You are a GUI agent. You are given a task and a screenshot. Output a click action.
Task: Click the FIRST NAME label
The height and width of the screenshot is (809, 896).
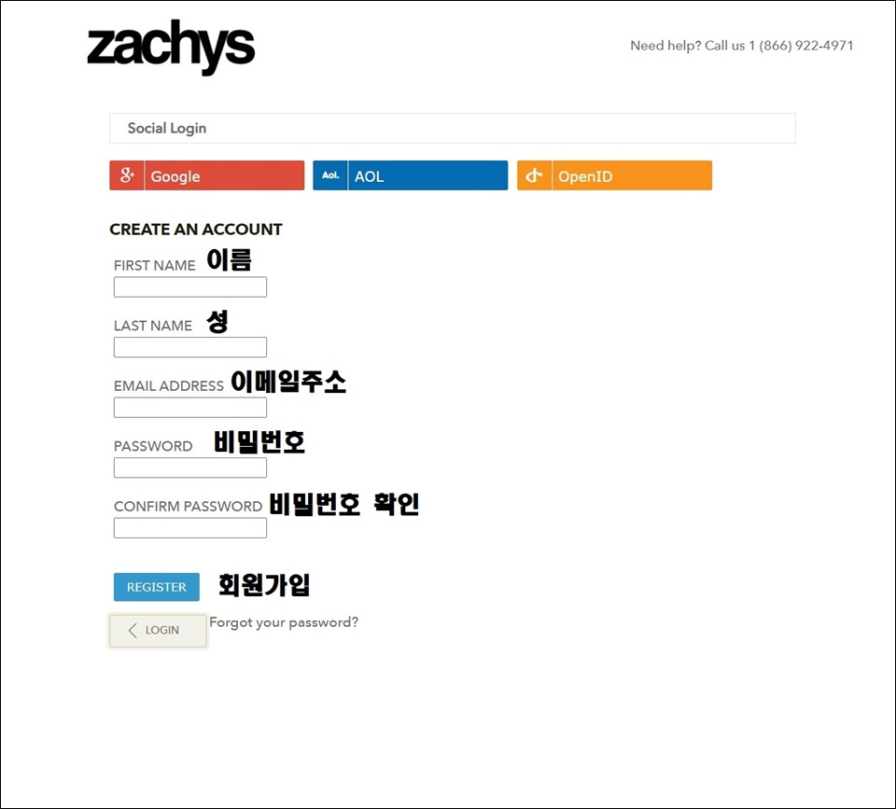pos(154,266)
